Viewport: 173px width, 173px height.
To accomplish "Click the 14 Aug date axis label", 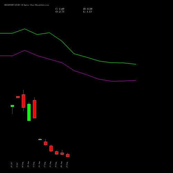I will [39, 164].
